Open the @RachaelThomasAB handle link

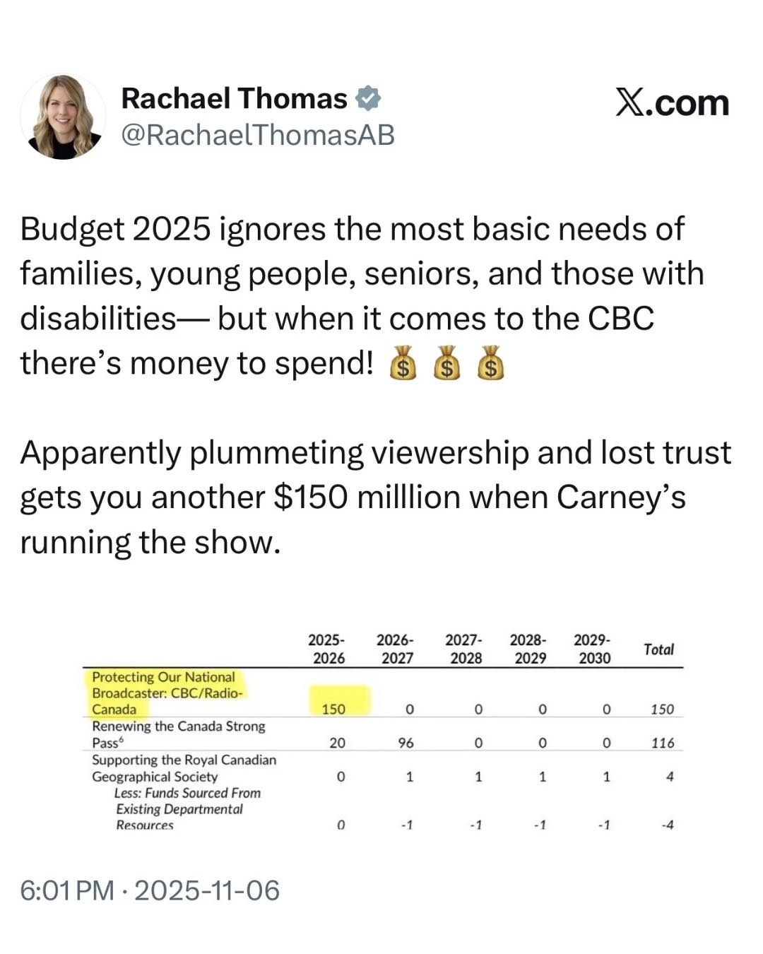click(x=258, y=135)
